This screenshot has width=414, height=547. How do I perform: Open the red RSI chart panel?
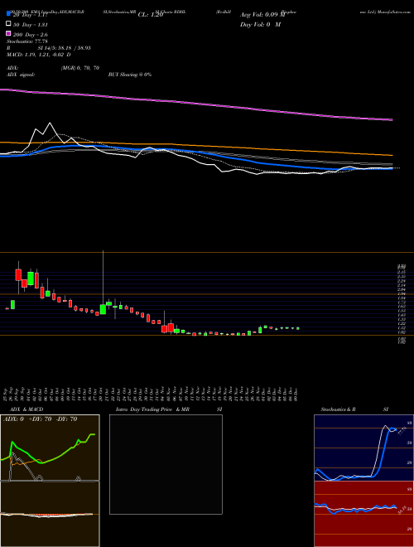[x=363, y=514]
